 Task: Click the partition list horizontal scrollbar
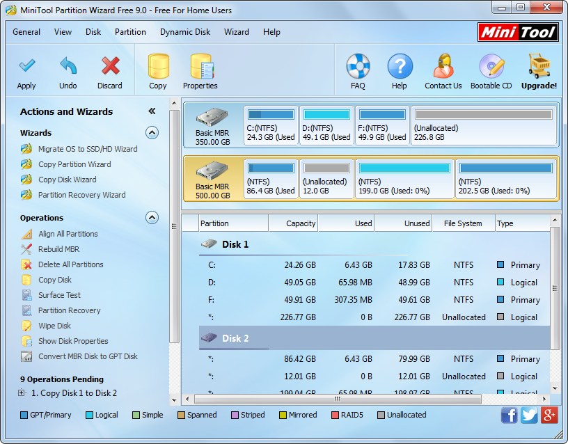338,399
